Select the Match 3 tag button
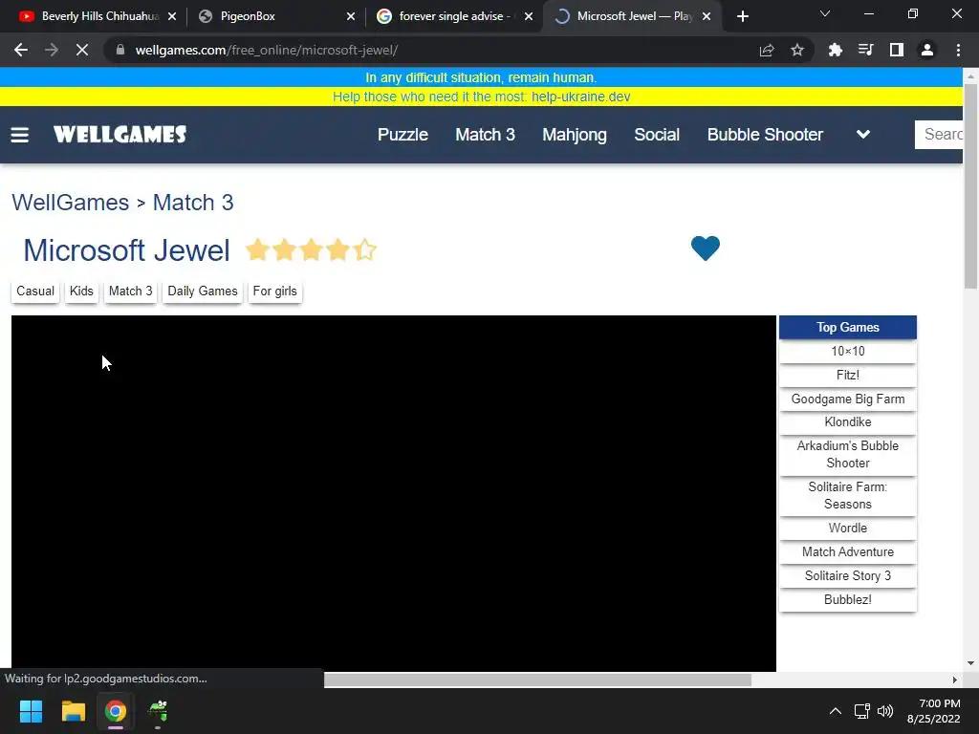 [130, 291]
